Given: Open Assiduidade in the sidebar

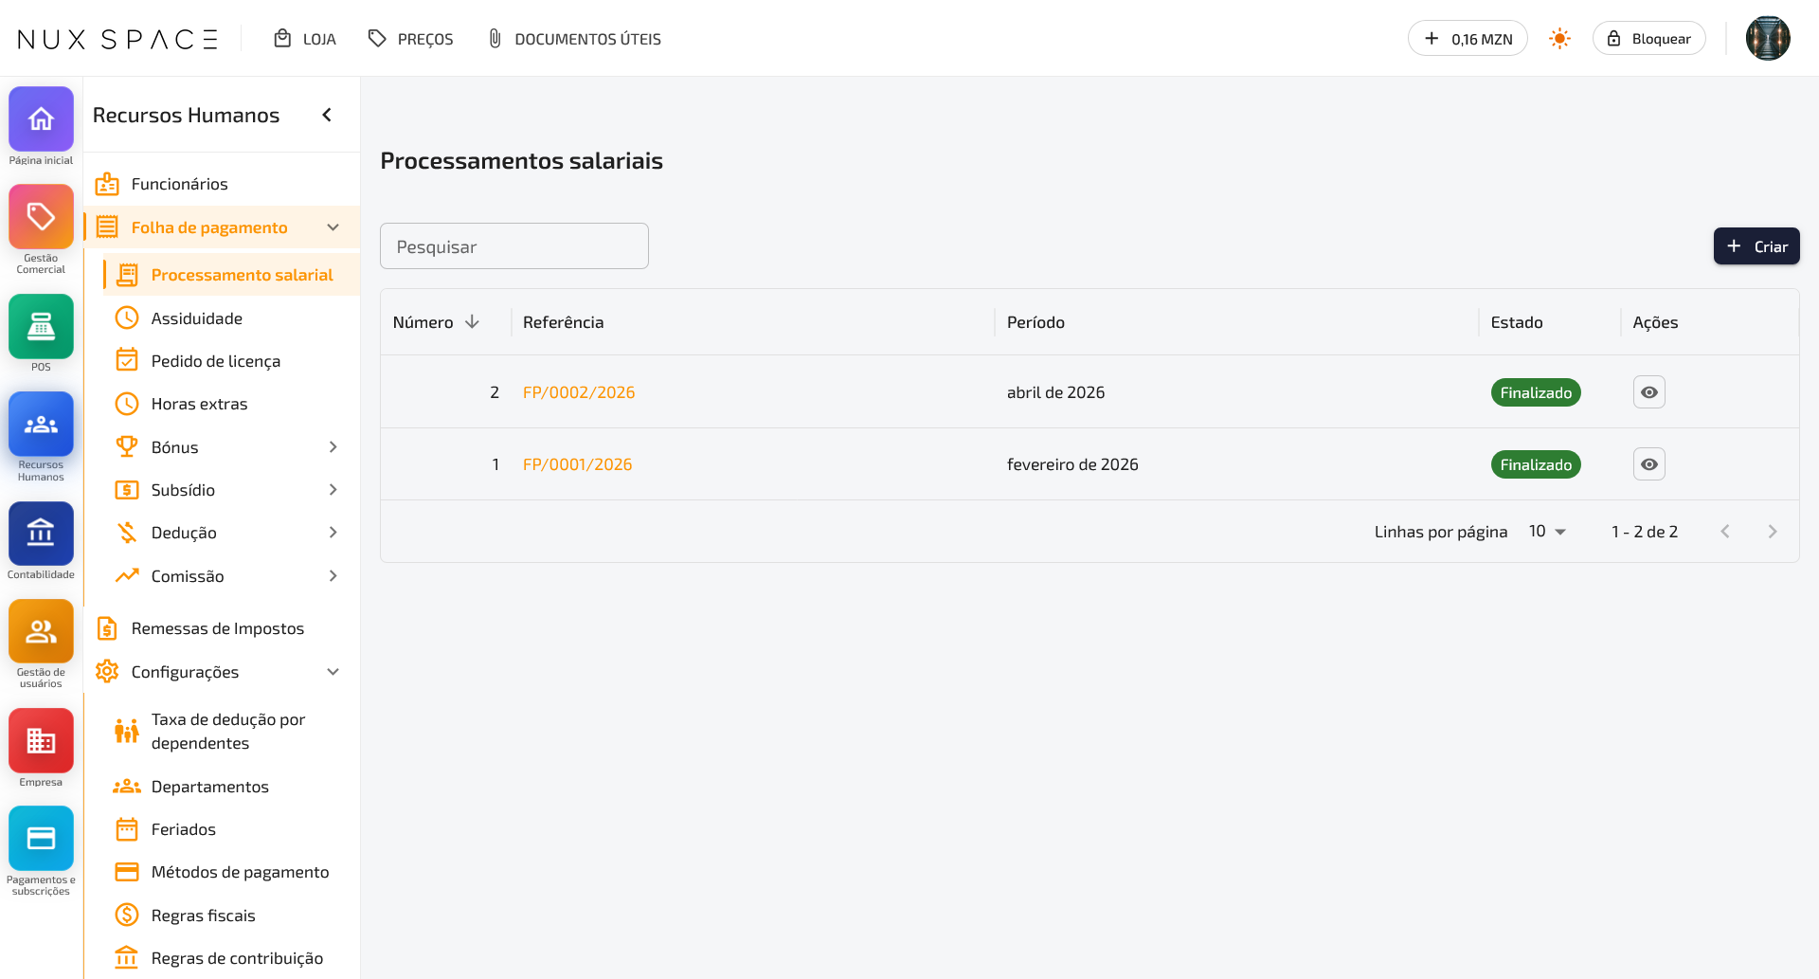Looking at the screenshot, I should pyautogui.click(x=231, y=318).
